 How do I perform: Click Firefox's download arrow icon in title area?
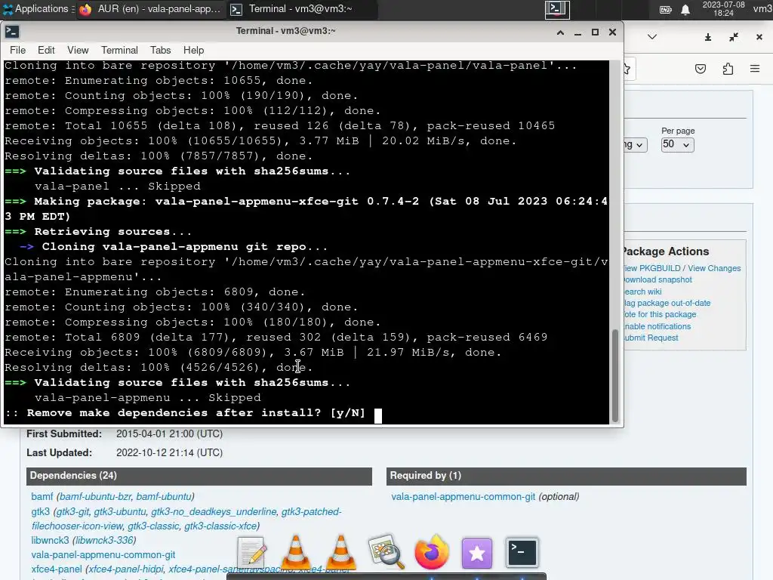[x=708, y=37]
